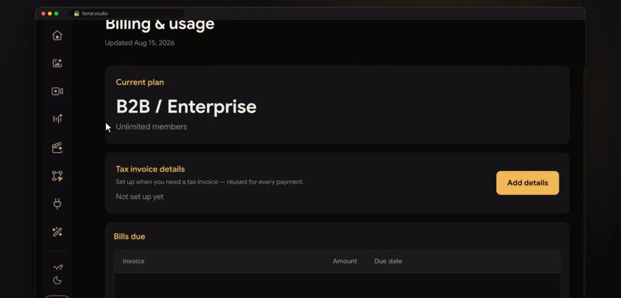The image size is (621, 298).
Task: Open the clapperboard sidebar icon
Action: [57, 148]
